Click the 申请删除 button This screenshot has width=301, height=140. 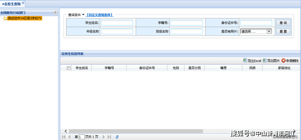pyautogui.click(x=290, y=61)
